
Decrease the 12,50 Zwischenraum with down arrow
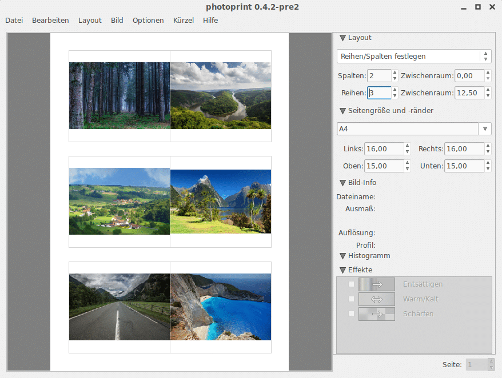(488, 95)
